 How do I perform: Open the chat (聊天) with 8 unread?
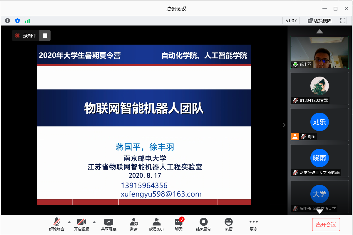[x=179, y=225]
